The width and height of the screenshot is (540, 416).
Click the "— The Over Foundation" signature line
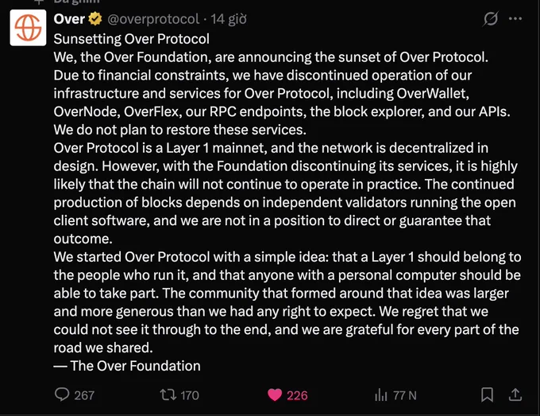[127, 366]
